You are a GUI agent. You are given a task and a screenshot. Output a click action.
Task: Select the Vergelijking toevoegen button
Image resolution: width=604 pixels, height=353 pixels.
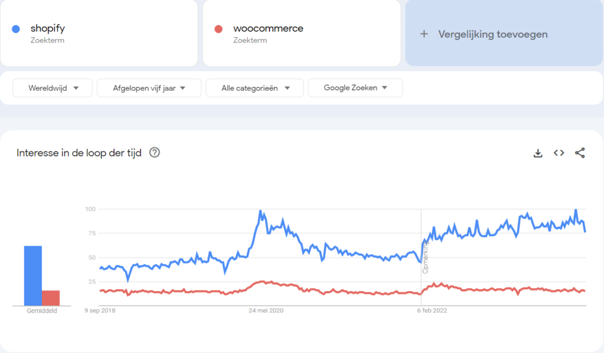[504, 33]
